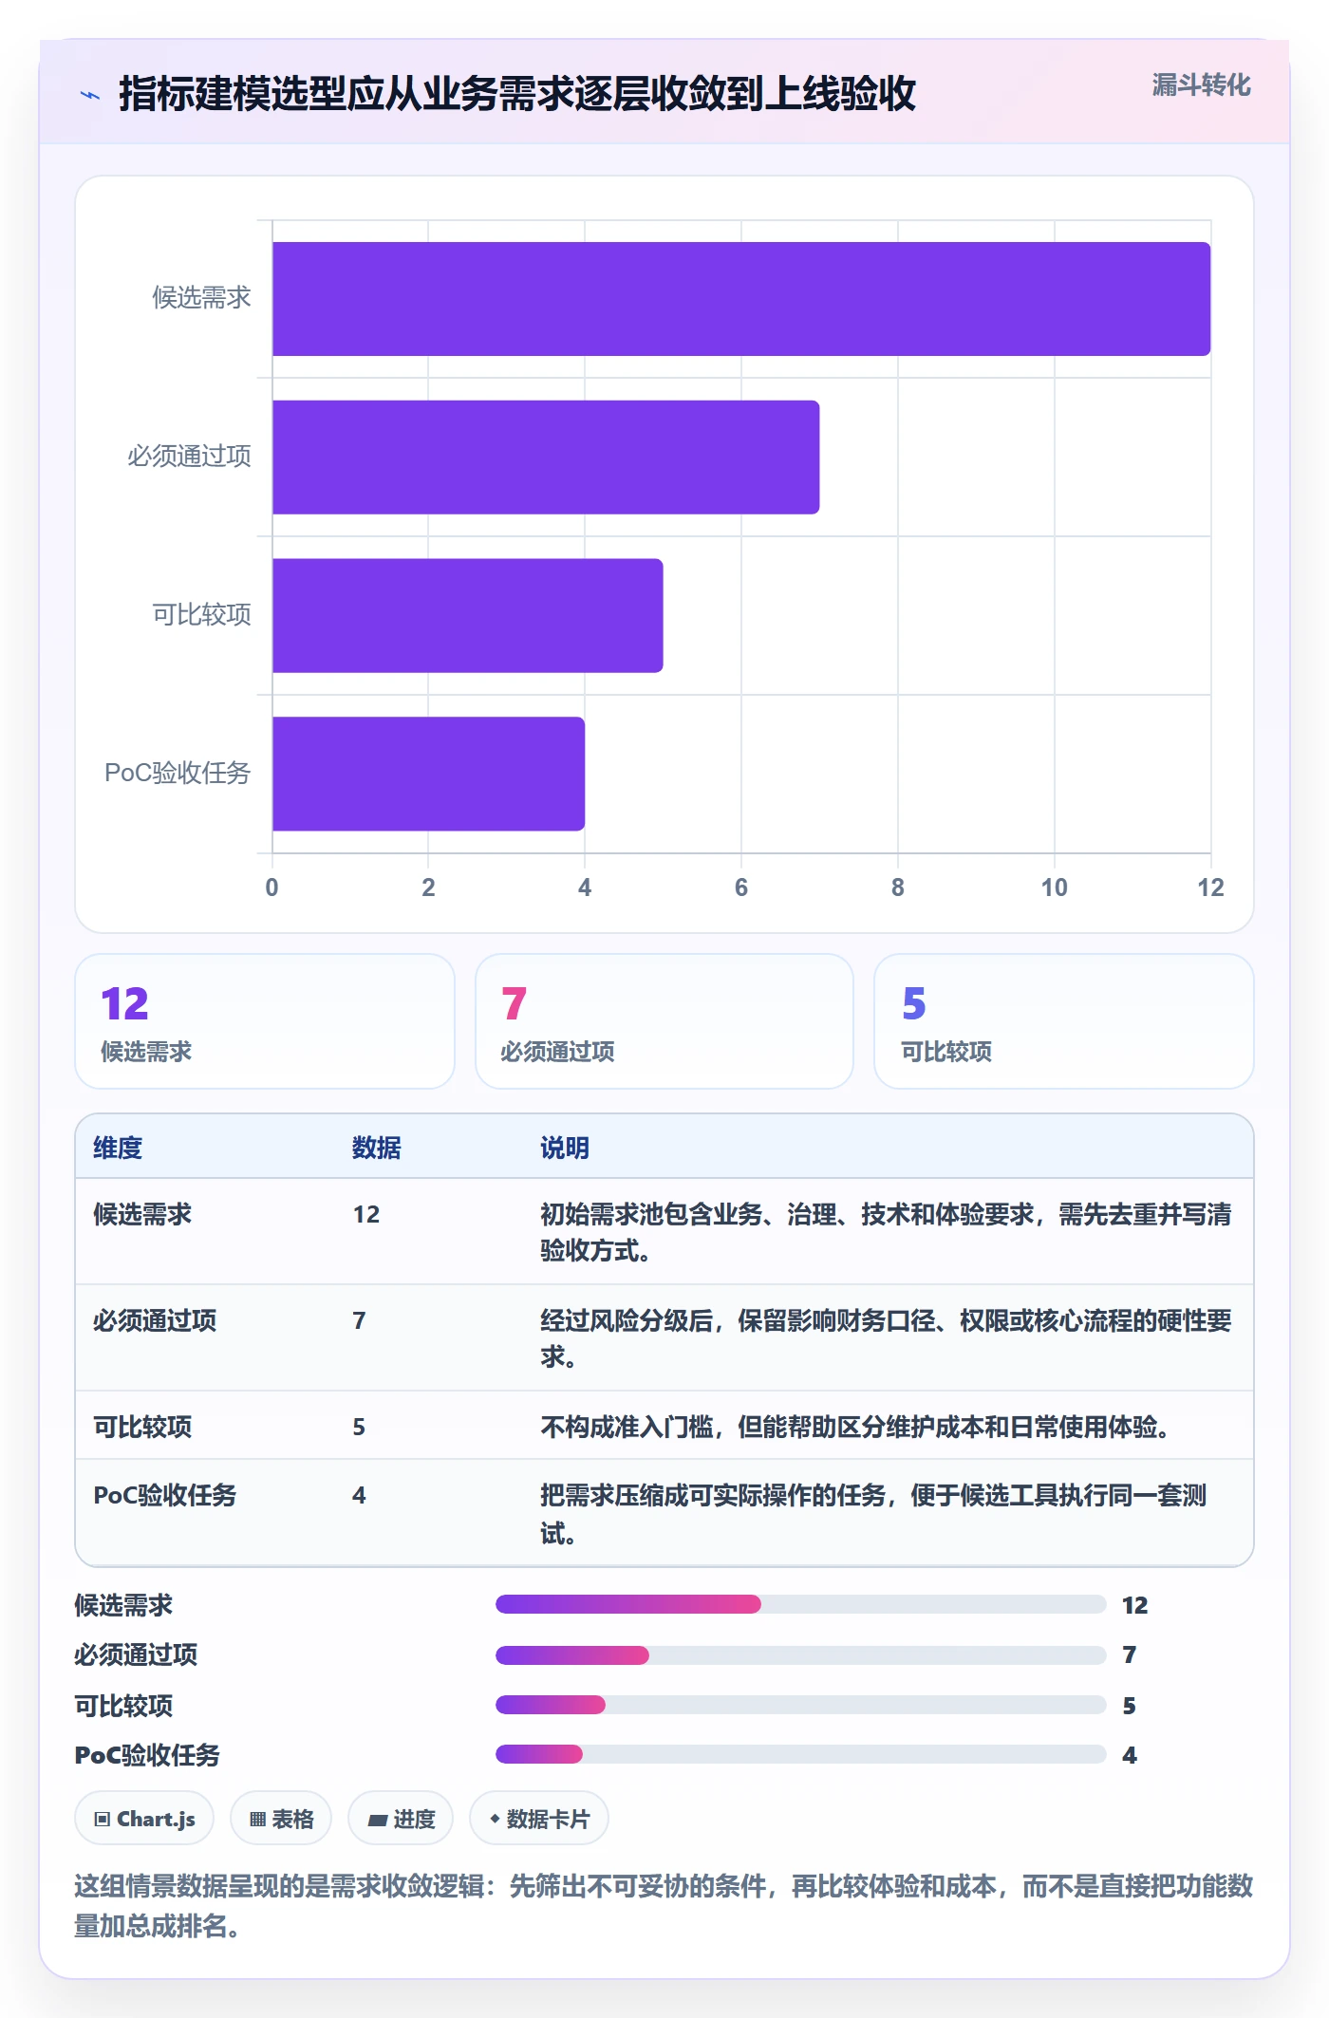Click description starting 把需求压缩成可实际操作
This screenshot has width=1329, height=2018.
click(873, 1514)
